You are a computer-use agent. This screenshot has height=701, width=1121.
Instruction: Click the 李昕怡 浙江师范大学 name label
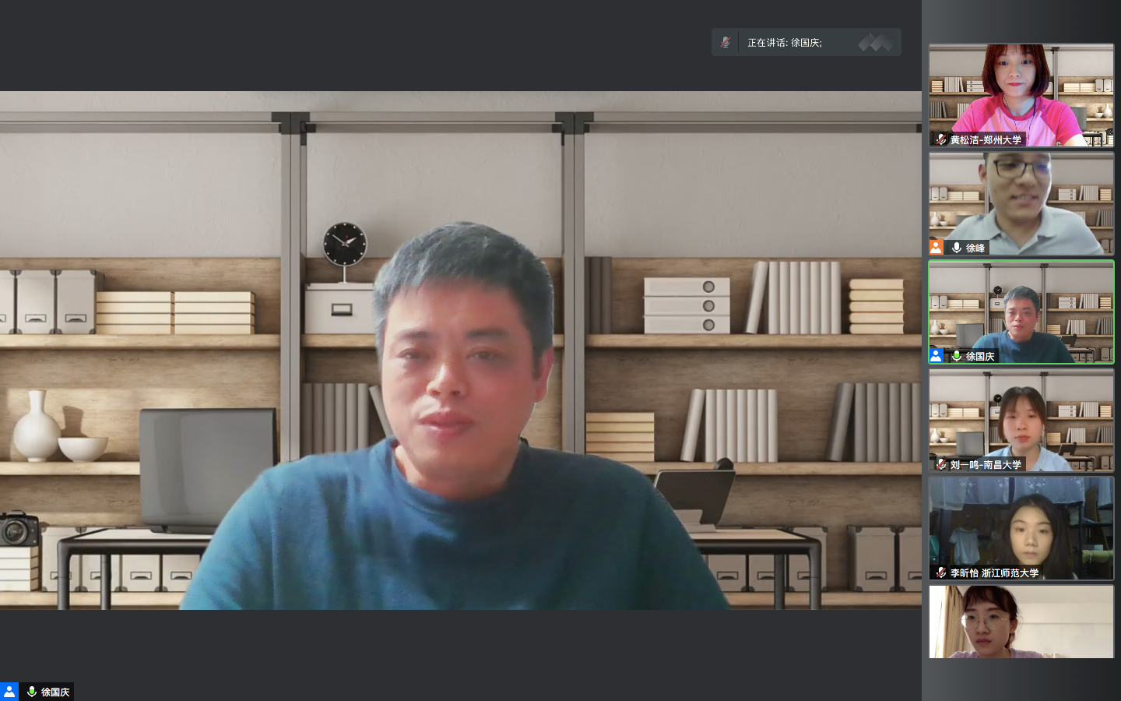click(x=994, y=573)
